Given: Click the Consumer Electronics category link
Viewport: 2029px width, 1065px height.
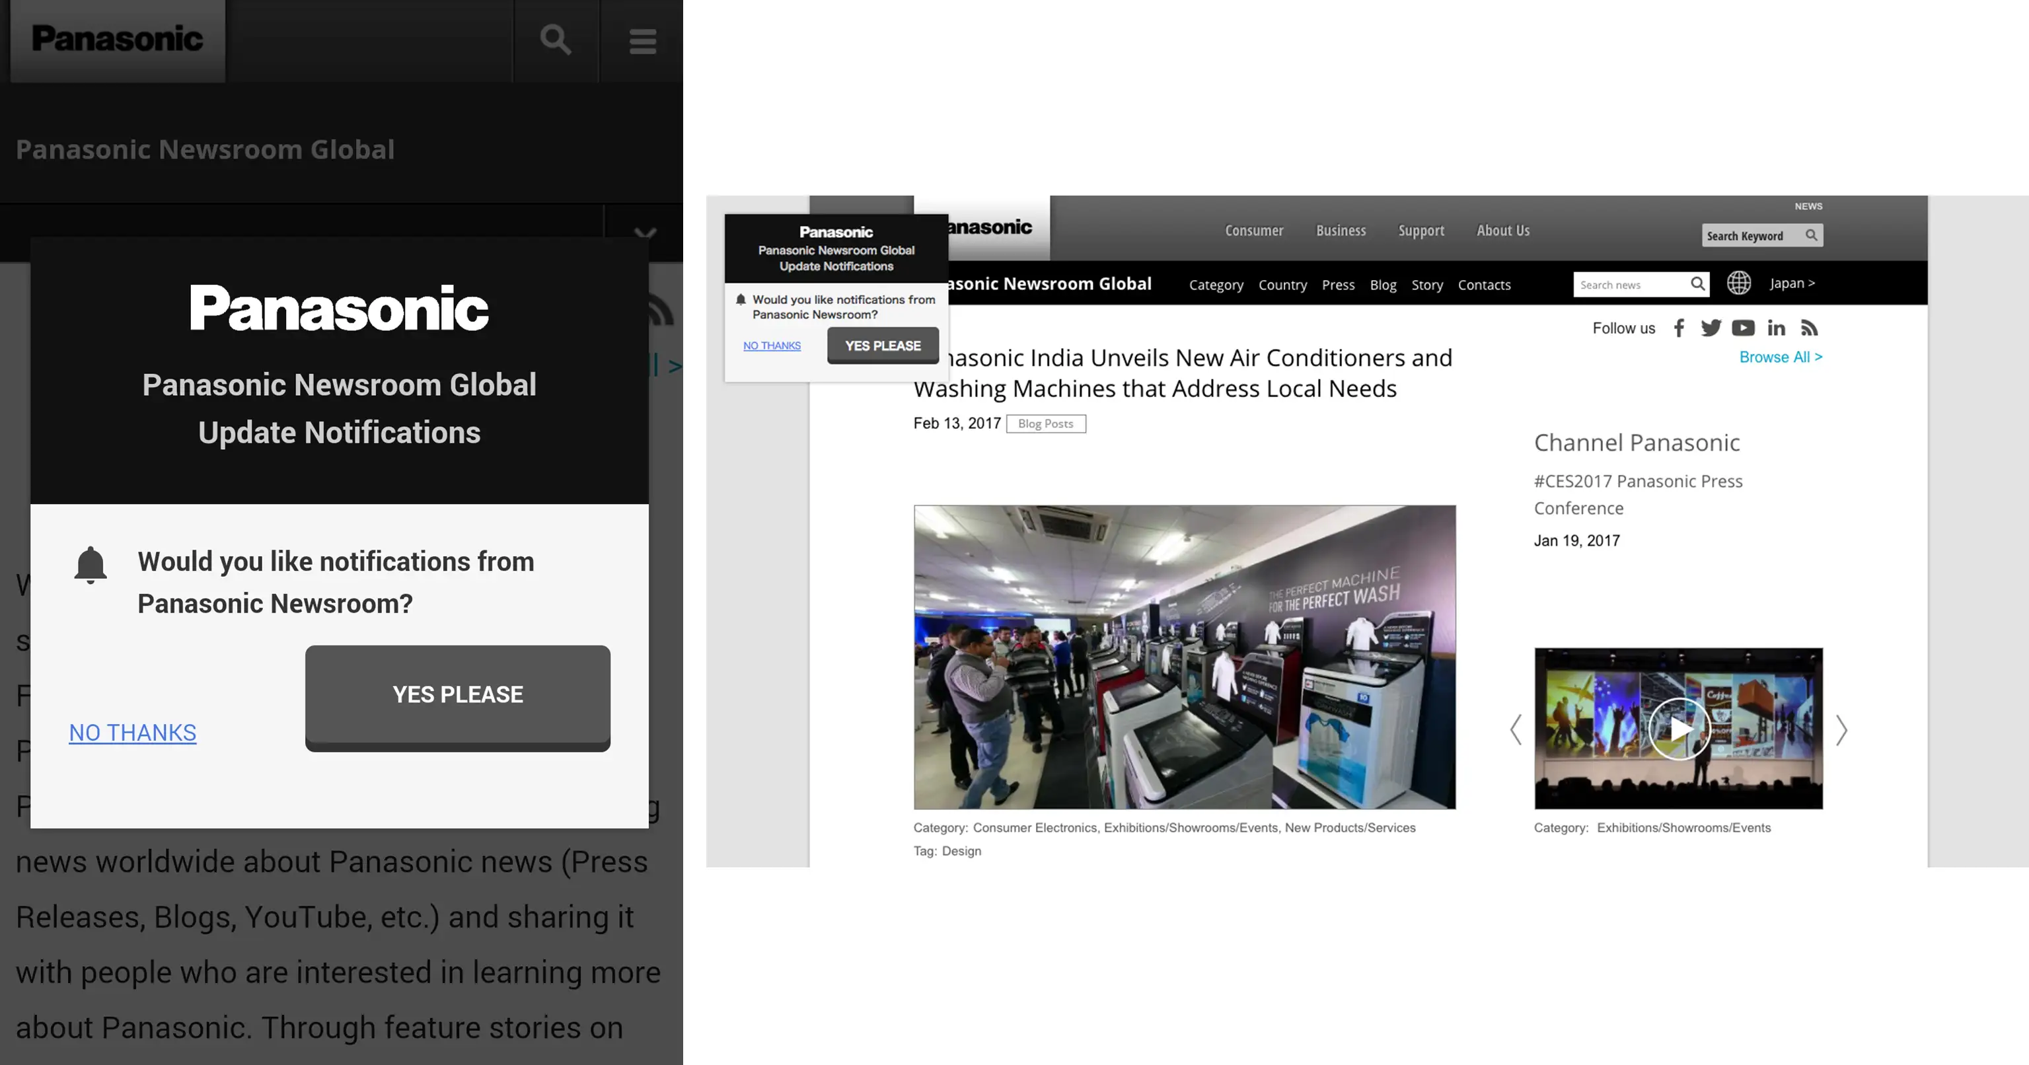Looking at the screenshot, I should (1034, 828).
